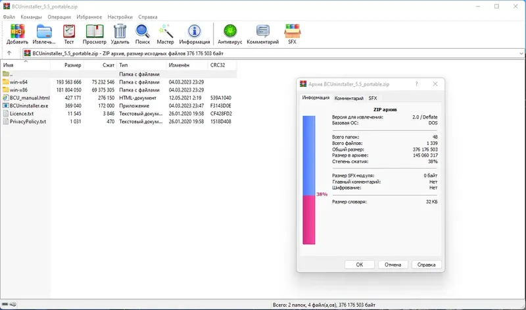Click the compression ratio bar graphic
The image size is (526, 310).
click(x=309, y=180)
